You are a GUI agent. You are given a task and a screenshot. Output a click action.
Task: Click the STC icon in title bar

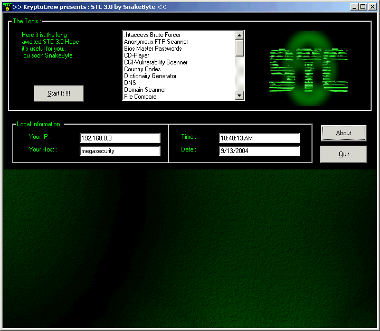coord(7,7)
